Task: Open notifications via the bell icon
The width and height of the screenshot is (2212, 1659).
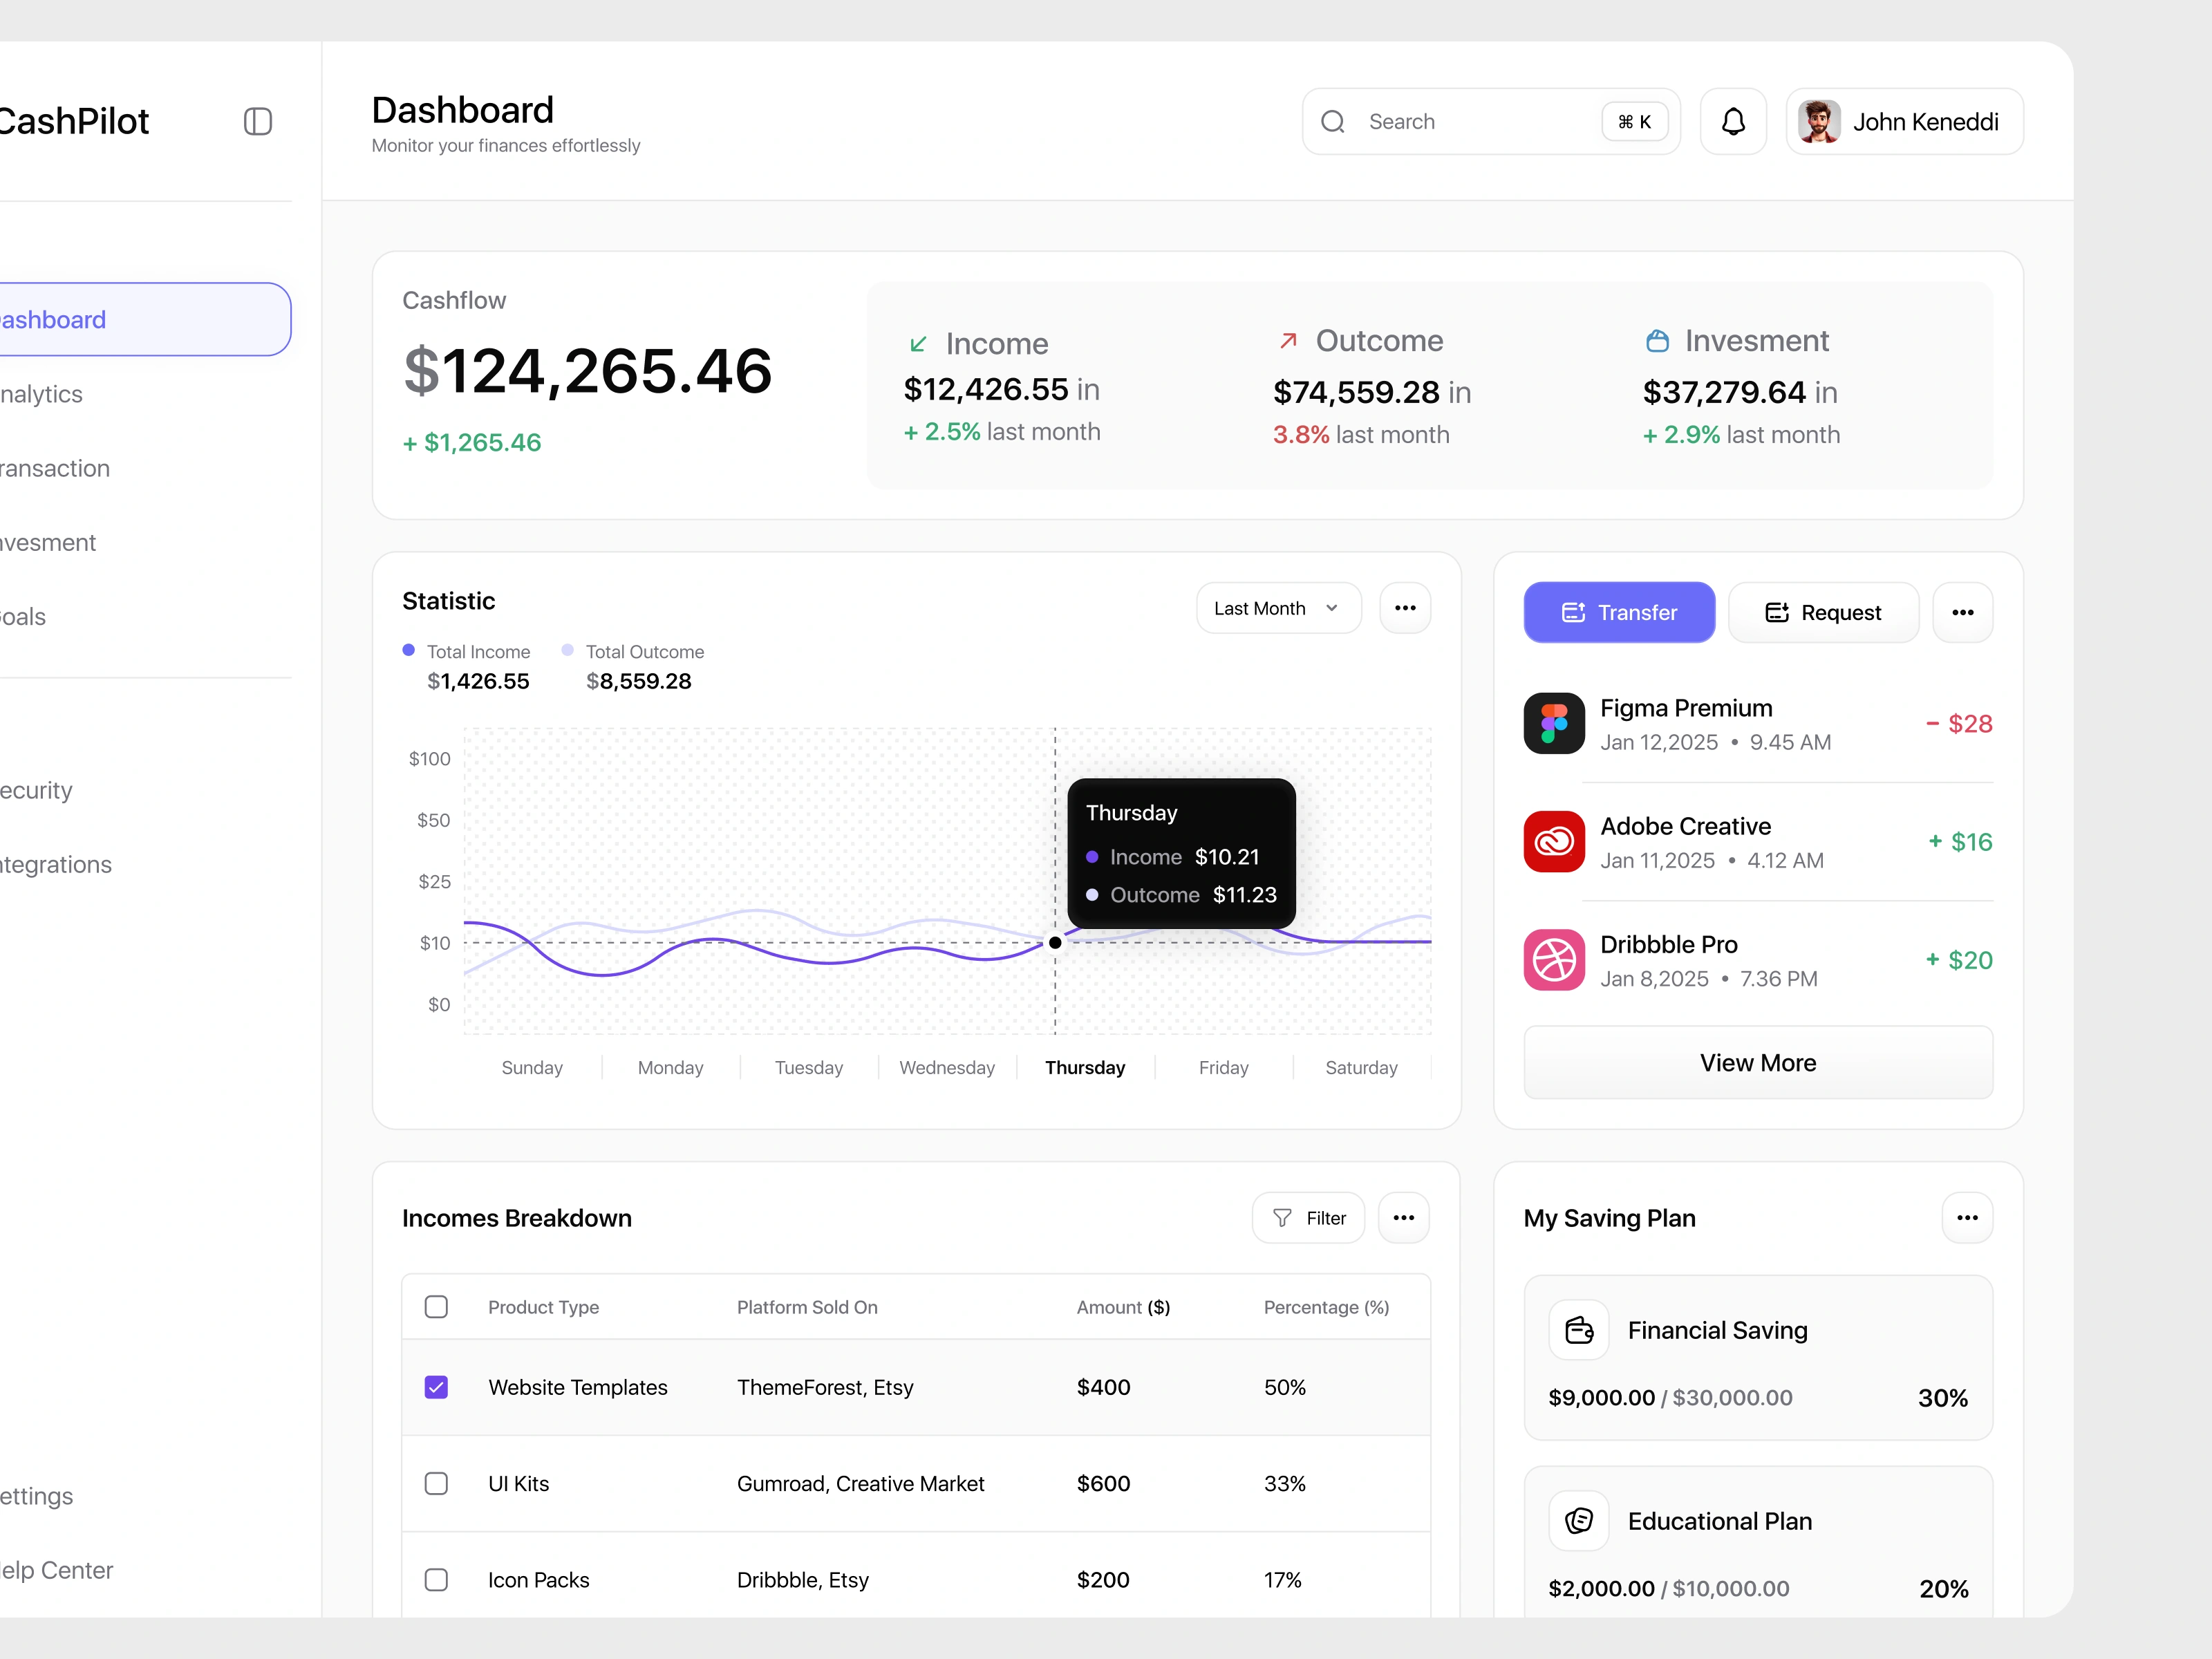Action: point(1733,121)
